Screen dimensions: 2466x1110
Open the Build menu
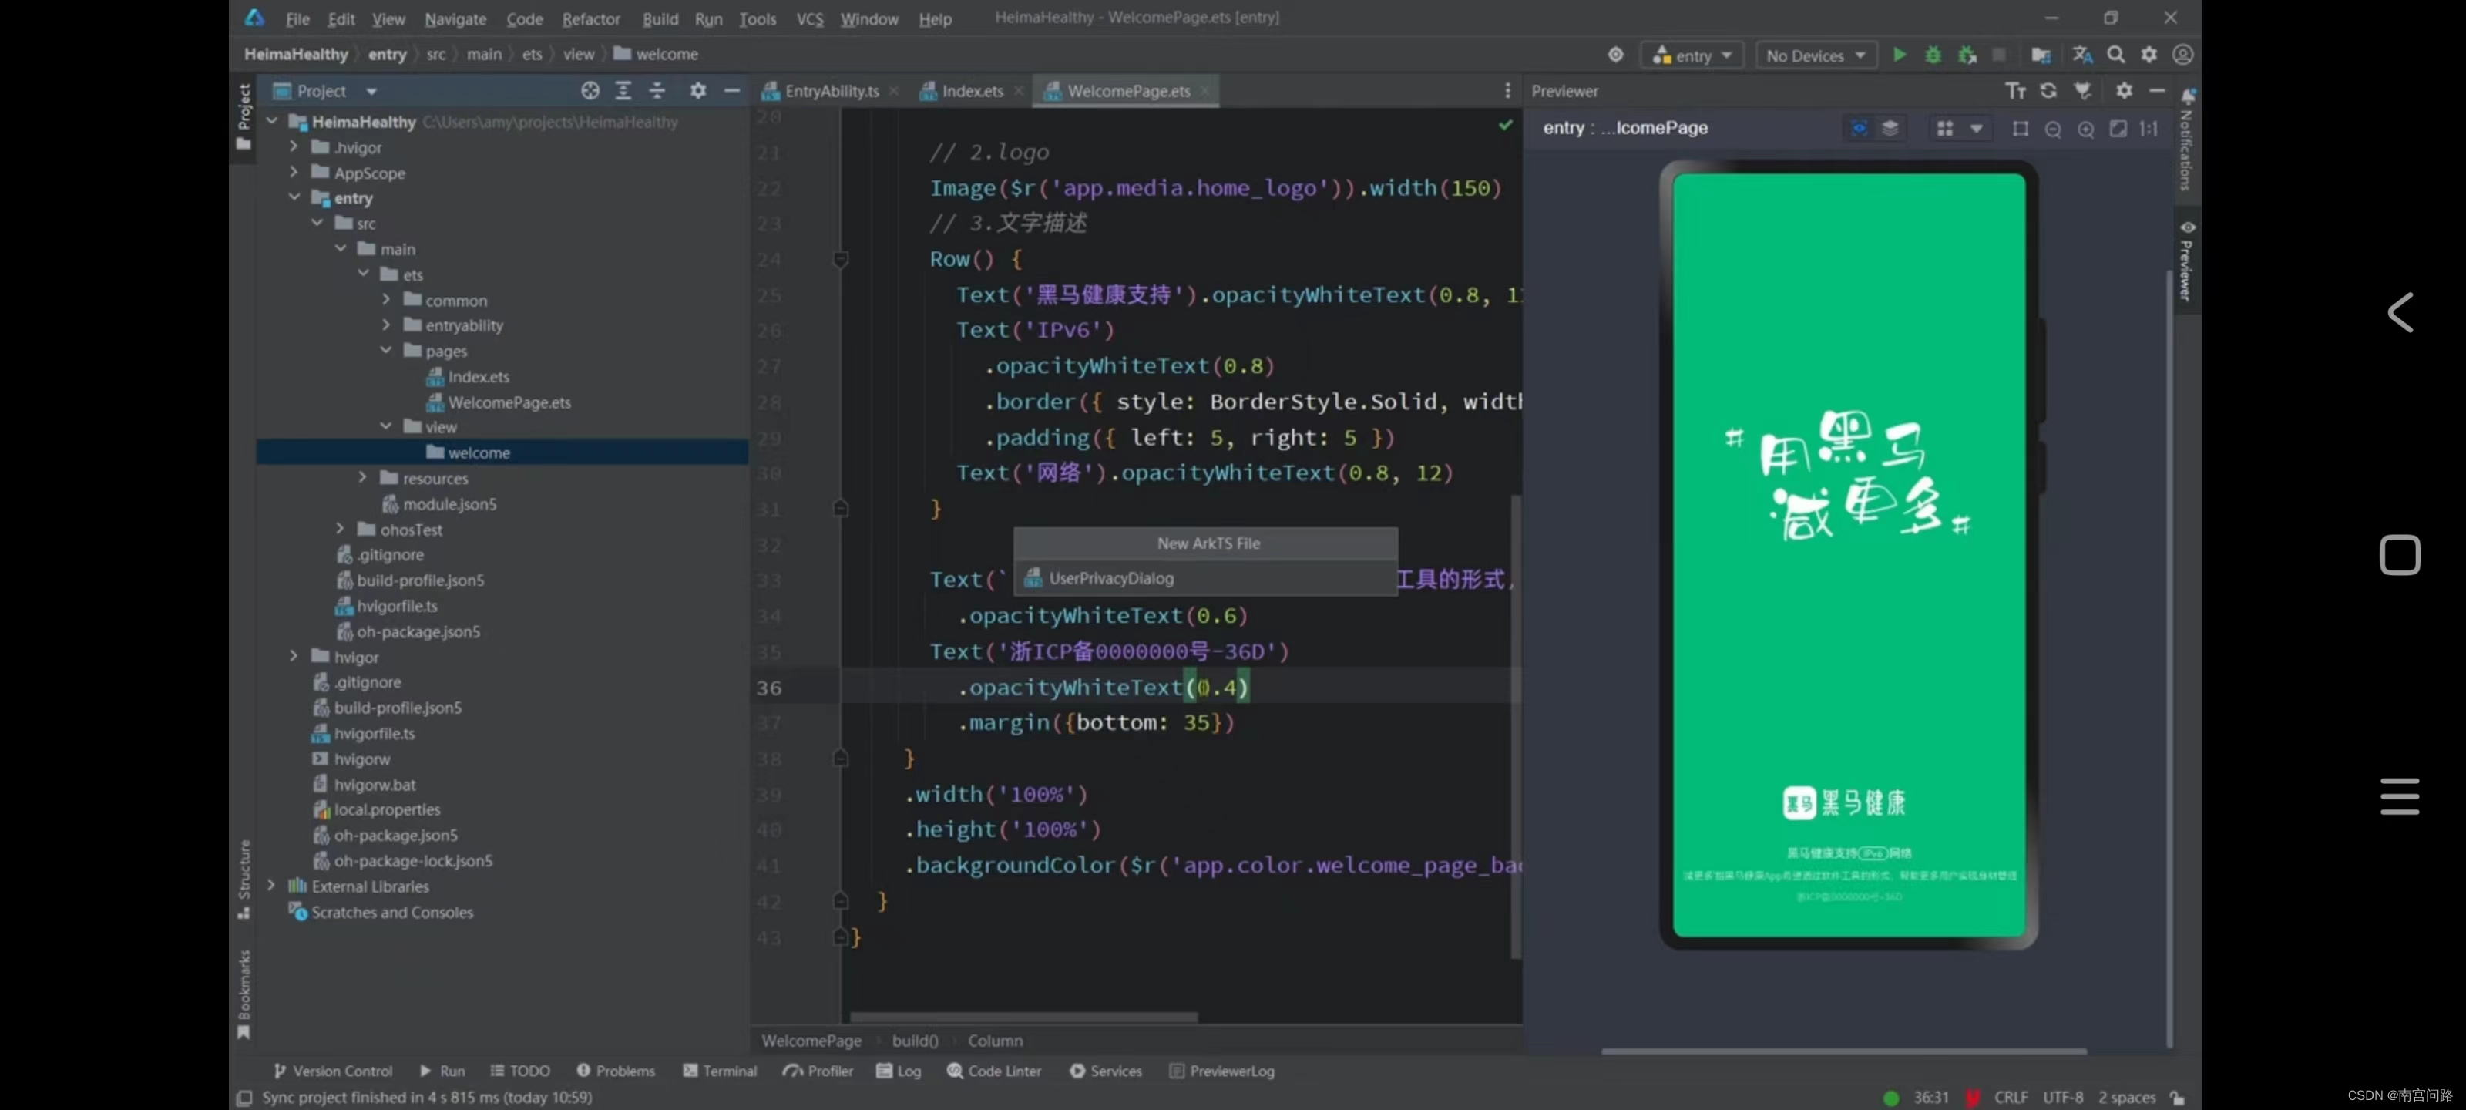click(x=660, y=18)
